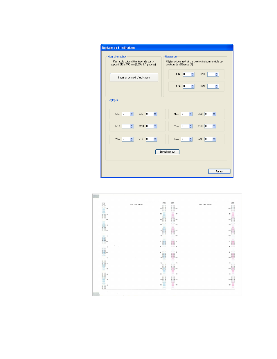Click the C2B value field
Screen dimensions: 277x359
pos(208,139)
